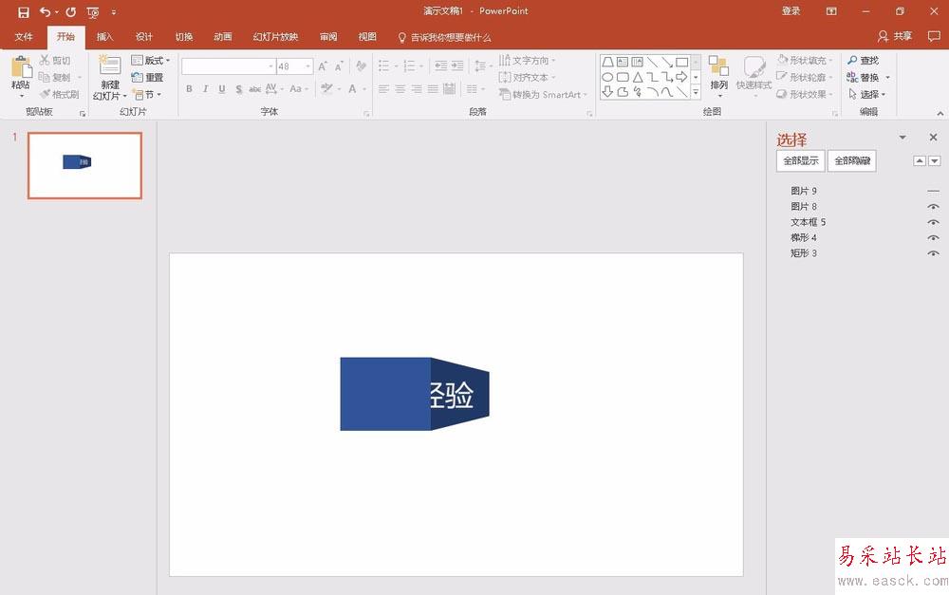Viewport: 949px width, 595px height.
Task: Open the Select (选择) dropdown in Editing group
Action: (x=867, y=95)
